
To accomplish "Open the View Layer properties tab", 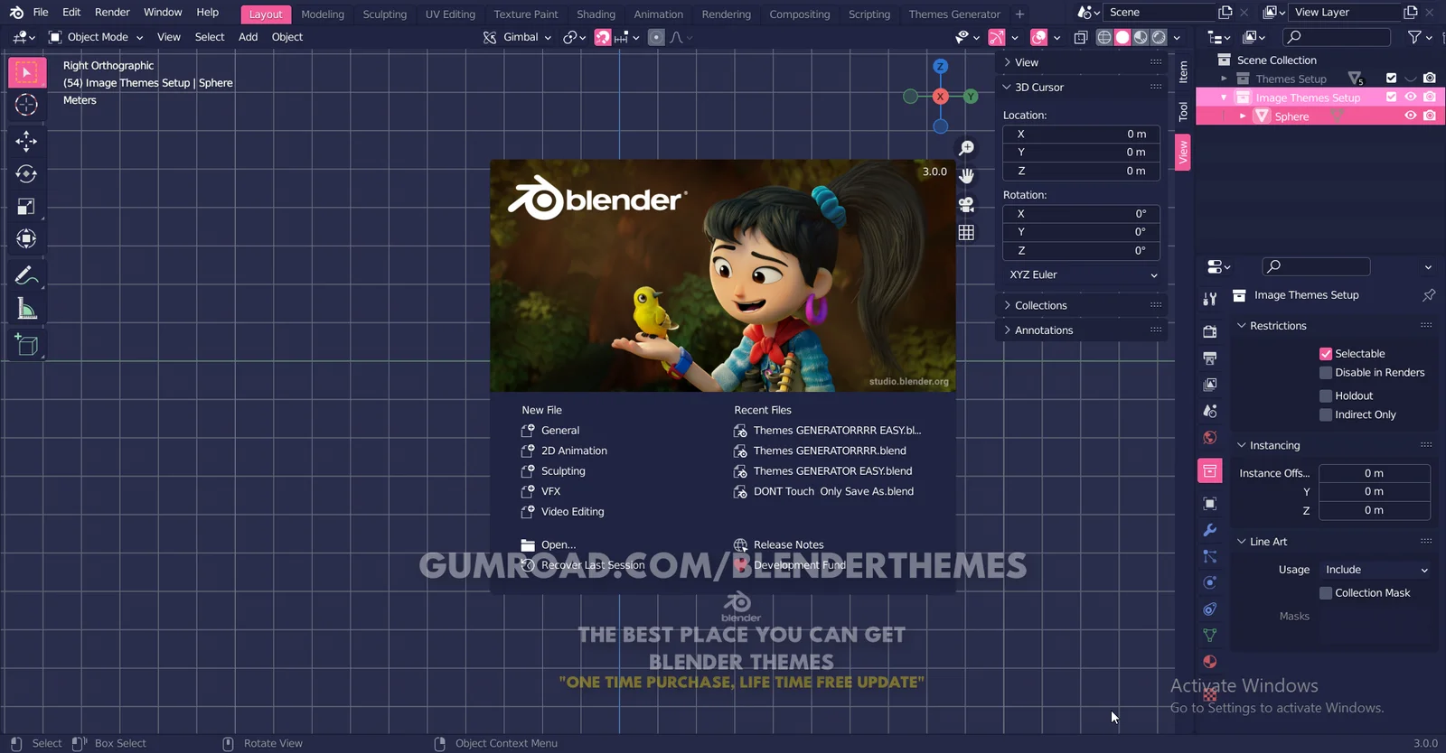I will coord(1210,385).
